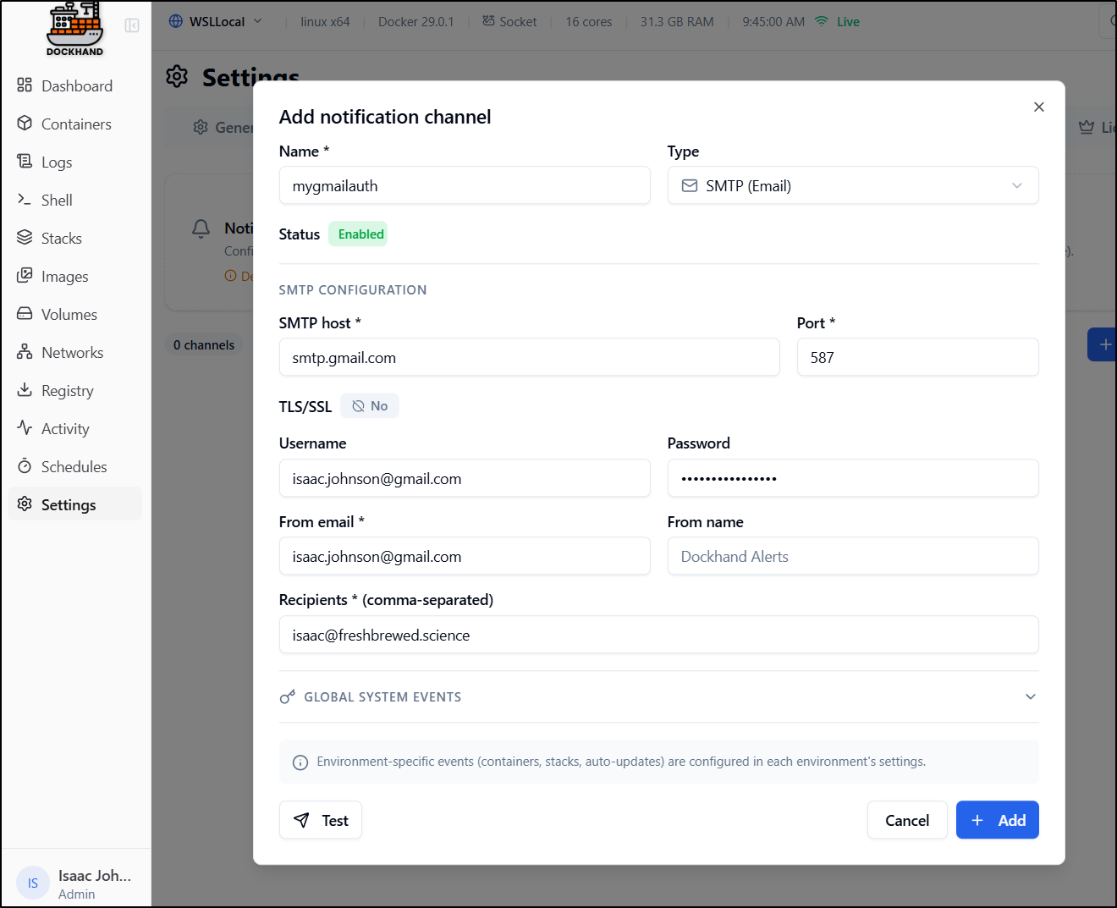Click the Test button
1117x908 pixels.
click(x=321, y=820)
